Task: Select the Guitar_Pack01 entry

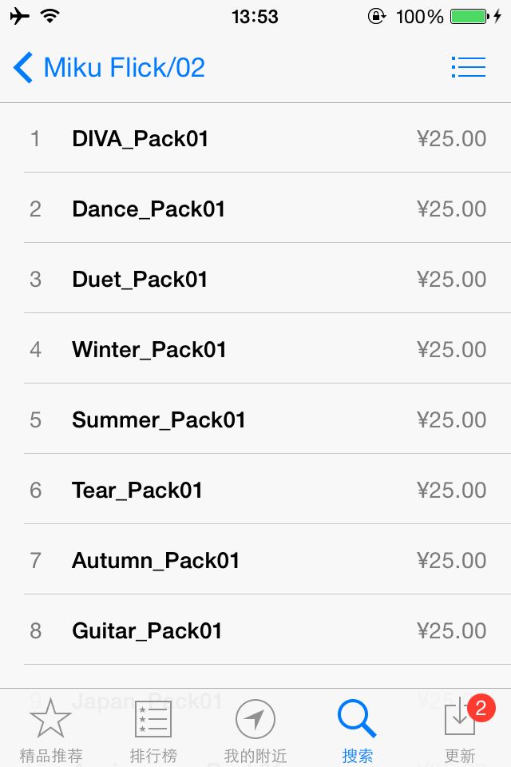Action: (x=147, y=631)
